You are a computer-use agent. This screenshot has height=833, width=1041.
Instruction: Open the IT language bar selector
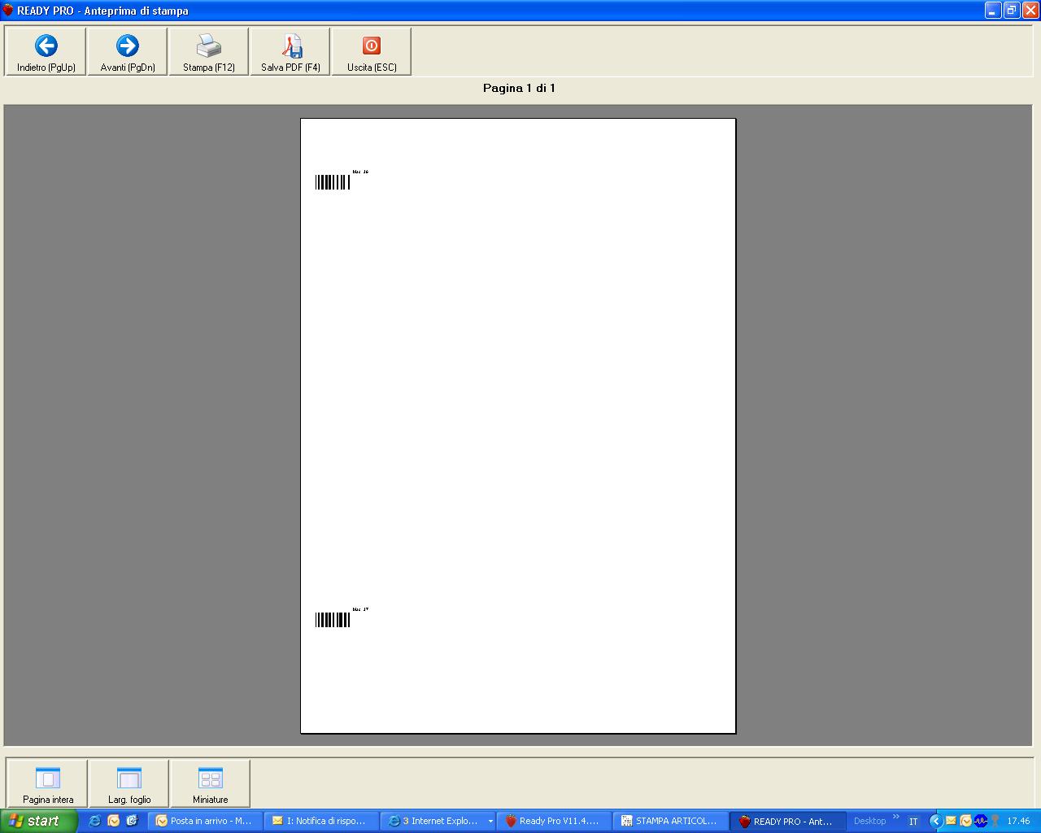point(913,822)
